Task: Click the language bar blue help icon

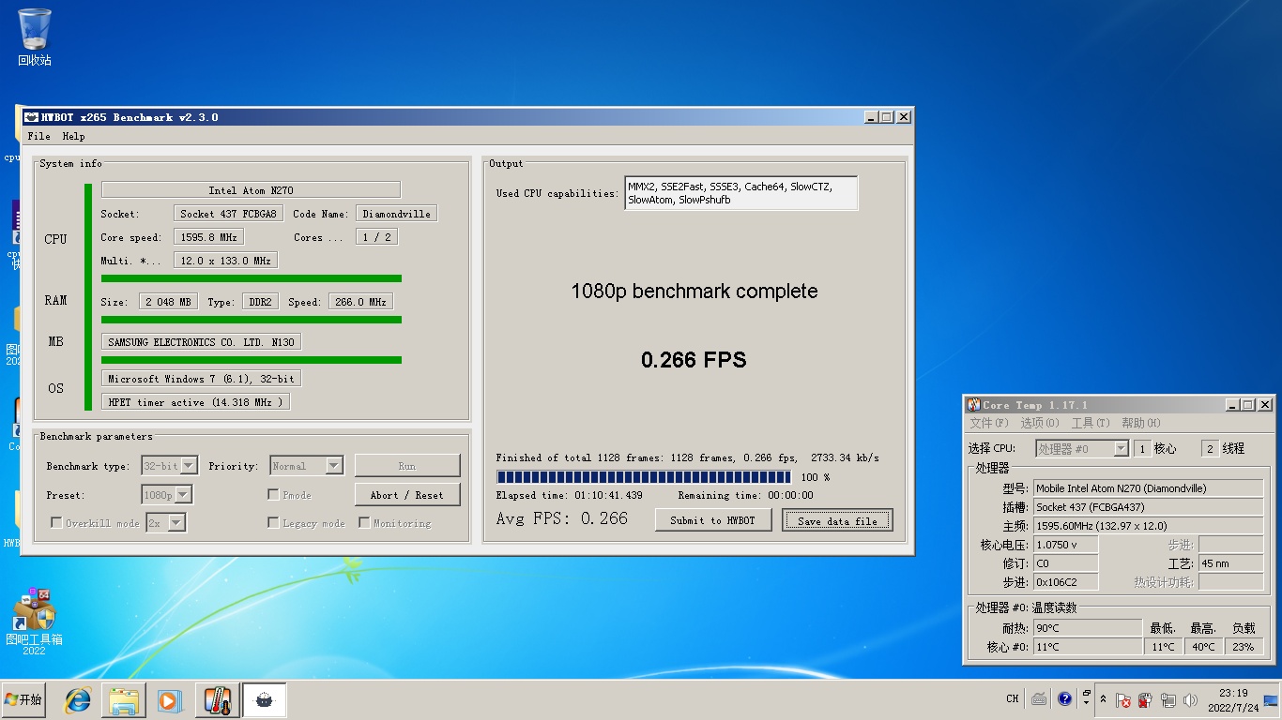Action: tap(1064, 698)
